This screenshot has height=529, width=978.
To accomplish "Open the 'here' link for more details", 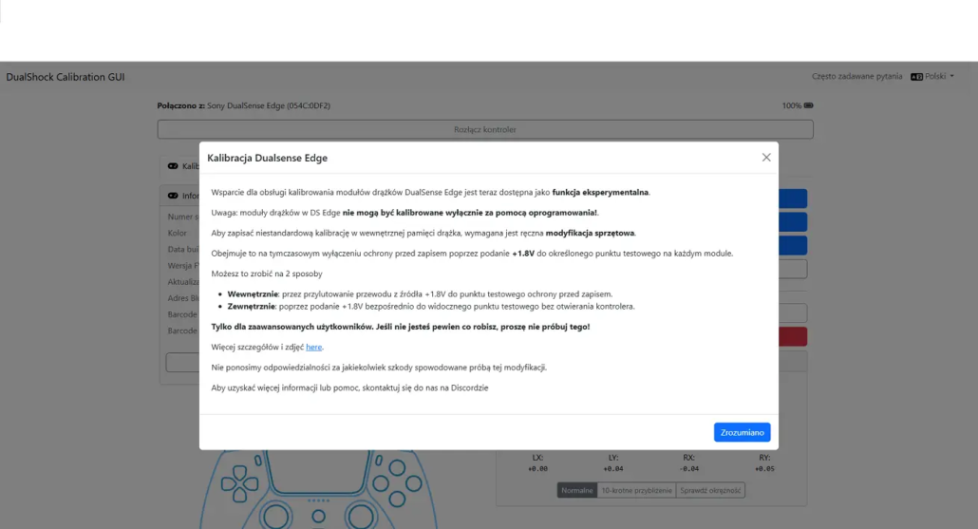I will pyautogui.click(x=313, y=347).
